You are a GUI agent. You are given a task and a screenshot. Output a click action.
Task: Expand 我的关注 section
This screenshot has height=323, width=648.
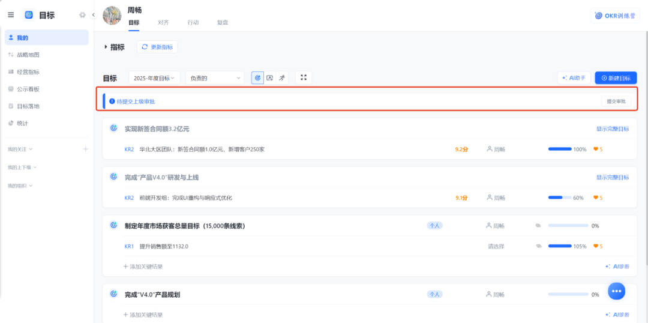click(20, 149)
